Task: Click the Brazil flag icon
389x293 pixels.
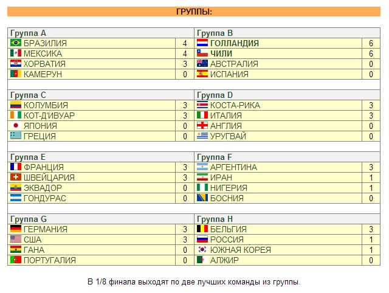Action: (16, 43)
